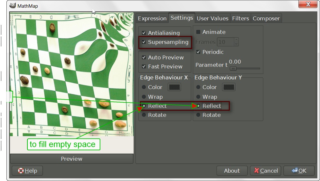Click the Frames number field

[x=225, y=42]
